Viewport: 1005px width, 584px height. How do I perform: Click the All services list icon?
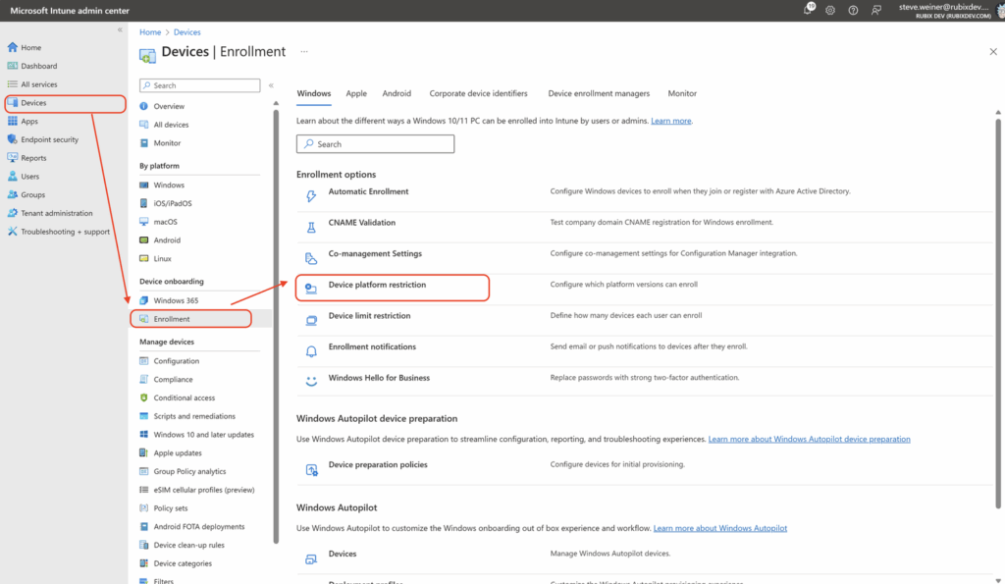(12, 84)
